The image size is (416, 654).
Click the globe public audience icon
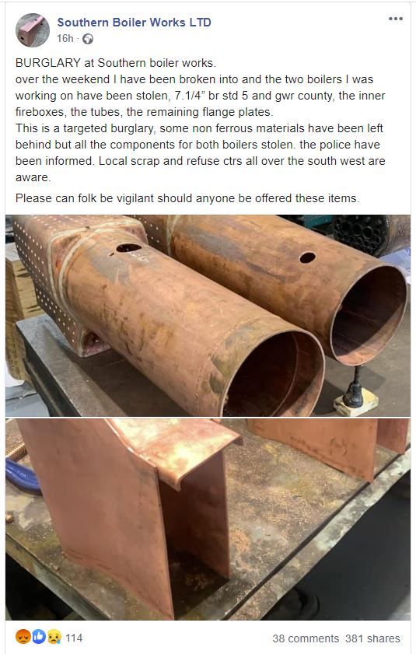click(88, 39)
